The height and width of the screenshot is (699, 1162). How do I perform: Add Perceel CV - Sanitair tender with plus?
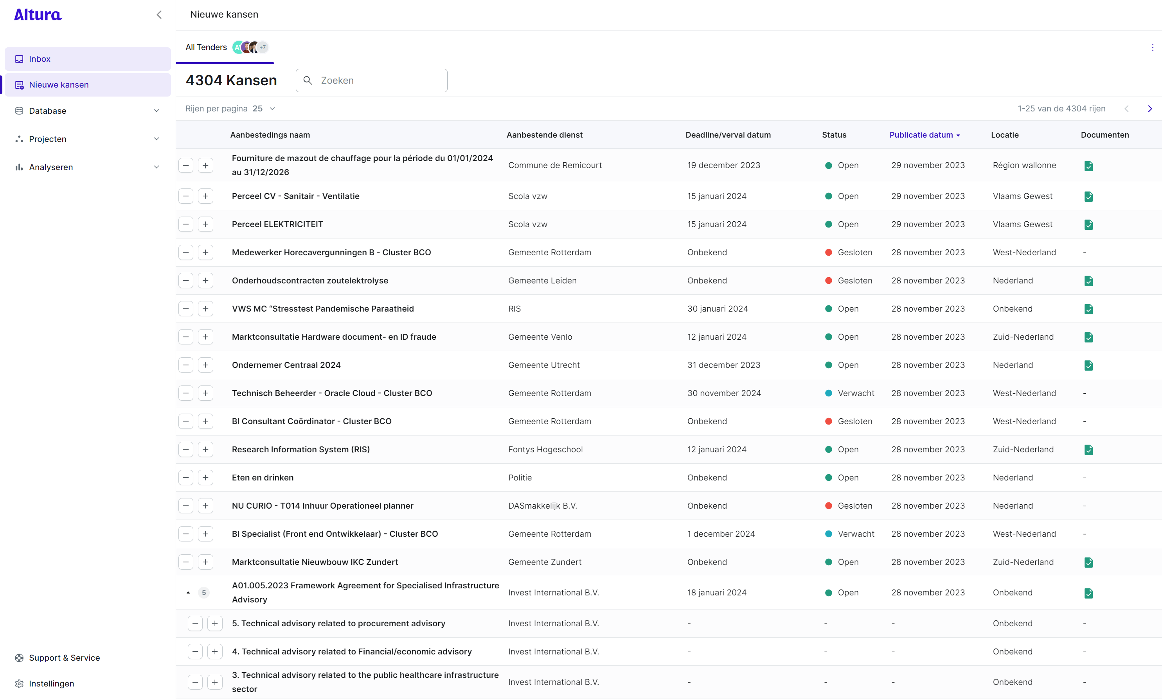click(205, 196)
